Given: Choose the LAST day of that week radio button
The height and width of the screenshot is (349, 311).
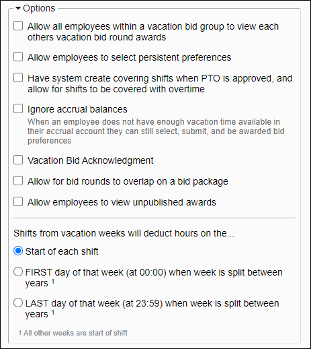Looking at the screenshot, I should click(18, 303).
